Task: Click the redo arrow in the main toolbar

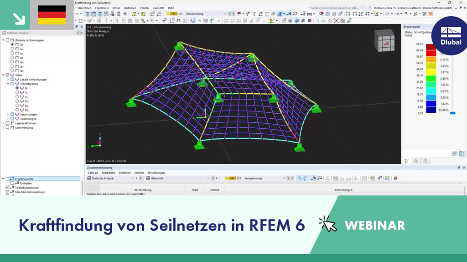Action: coord(76,14)
